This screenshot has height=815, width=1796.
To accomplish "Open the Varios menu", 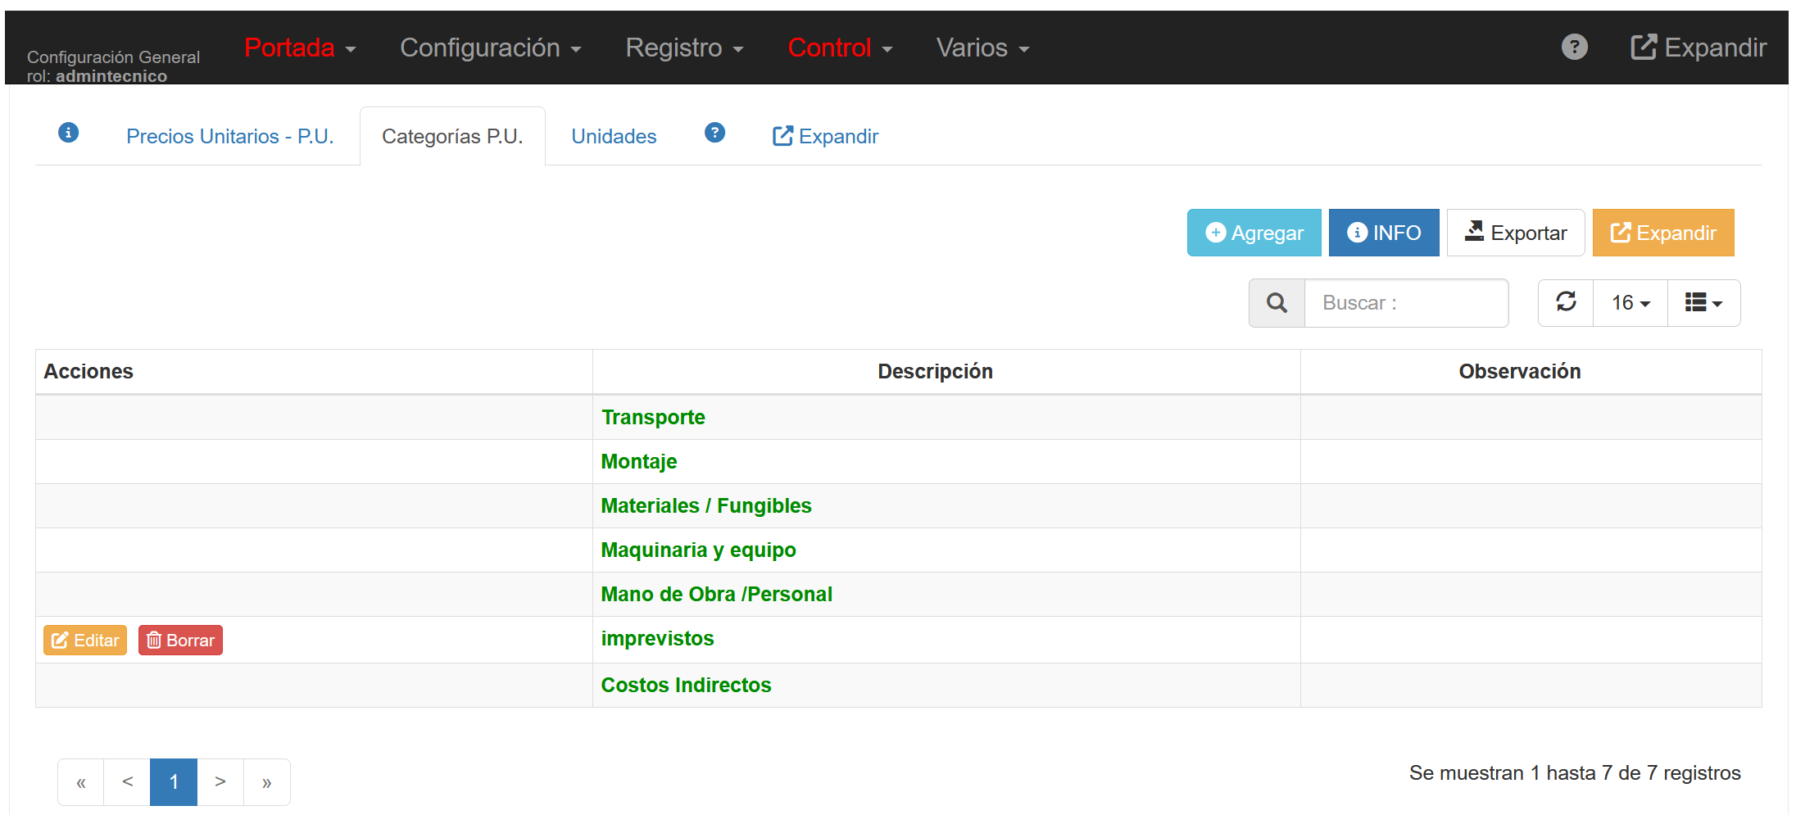I will coord(982,48).
